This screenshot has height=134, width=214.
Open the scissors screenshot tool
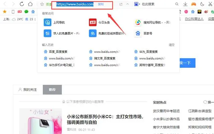210,4
